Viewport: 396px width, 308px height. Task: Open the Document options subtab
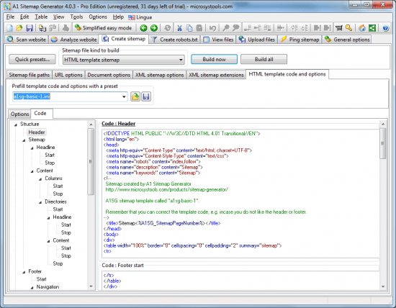[x=109, y=75]
